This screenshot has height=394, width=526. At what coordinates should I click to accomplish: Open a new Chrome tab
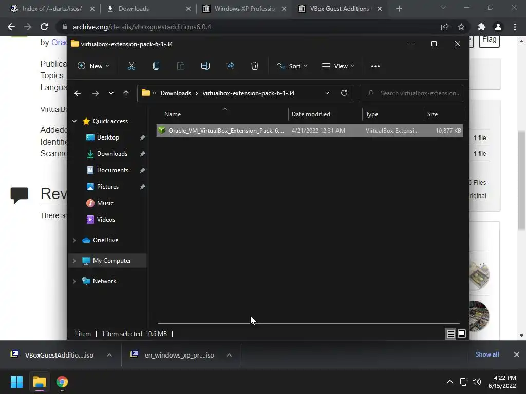click(x=399, y=9)
